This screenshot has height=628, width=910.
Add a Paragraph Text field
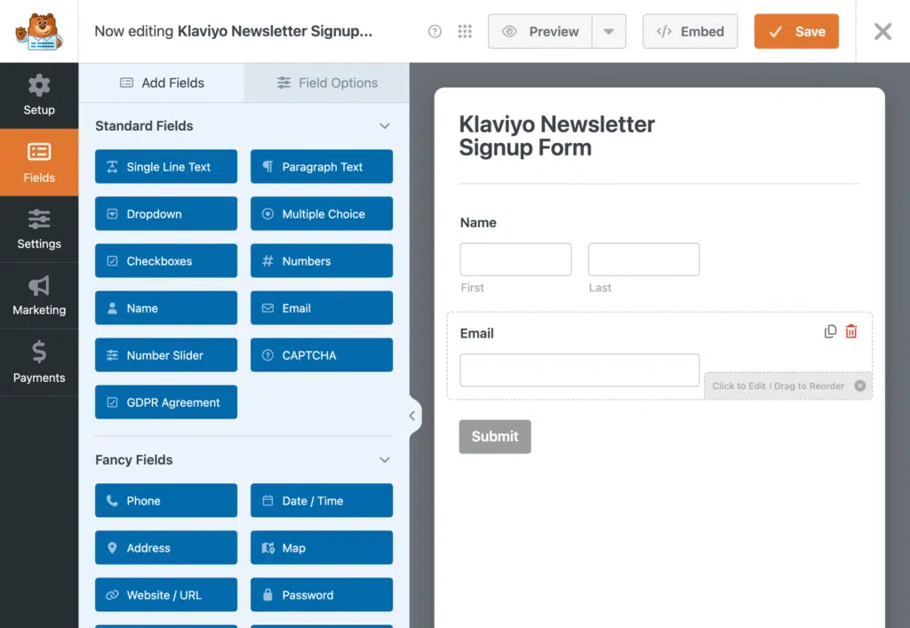click(322, 166)
